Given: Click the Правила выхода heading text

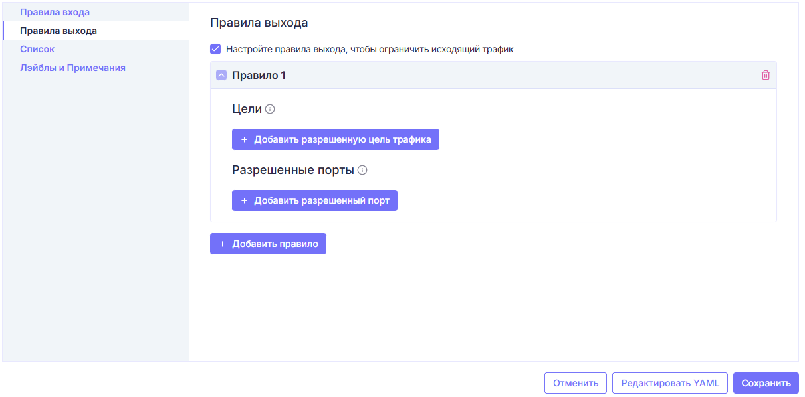Looking at the screenshot, I should tap(259, 23).
